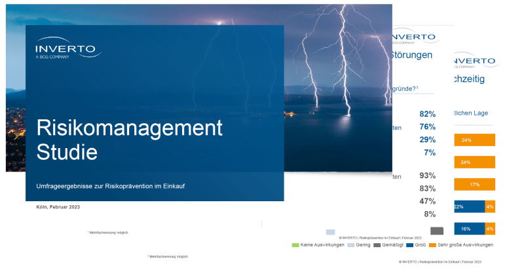
Task: Click the 'Köln, Februar 2023' date line
Action: click(58, 207)
